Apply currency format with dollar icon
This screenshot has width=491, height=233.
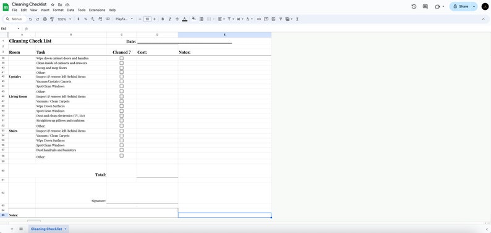(x=78, y=19)
